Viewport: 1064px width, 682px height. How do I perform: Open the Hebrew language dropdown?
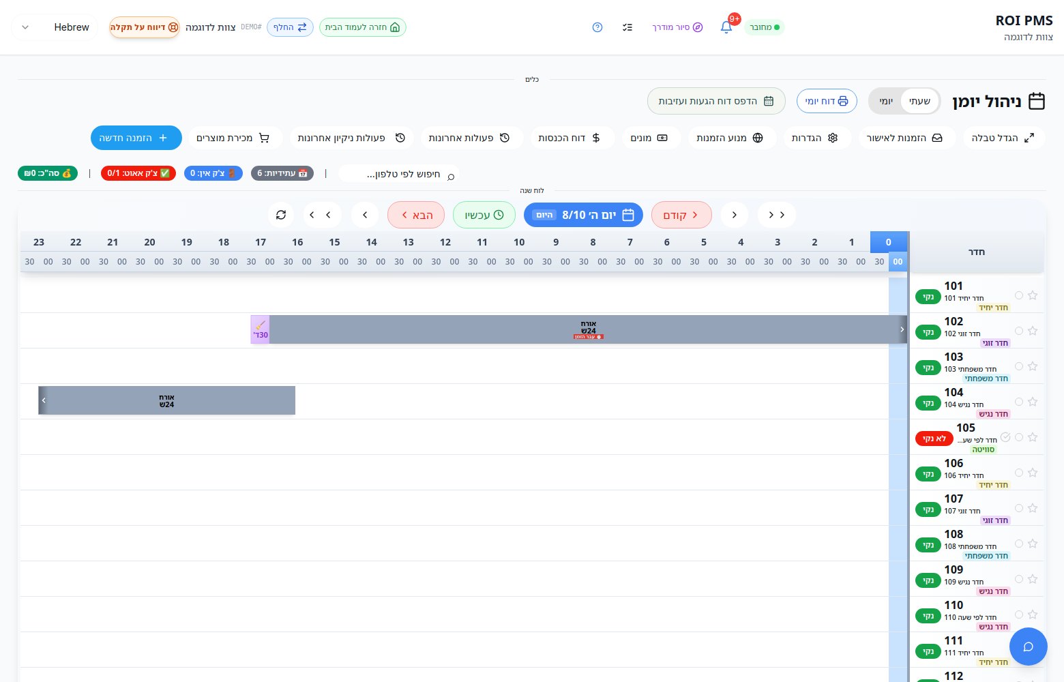(x=54, y=27)
